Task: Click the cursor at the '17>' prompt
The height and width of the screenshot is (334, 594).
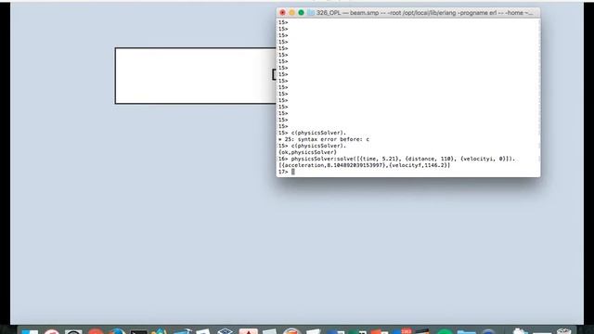Action: point(293,172)
